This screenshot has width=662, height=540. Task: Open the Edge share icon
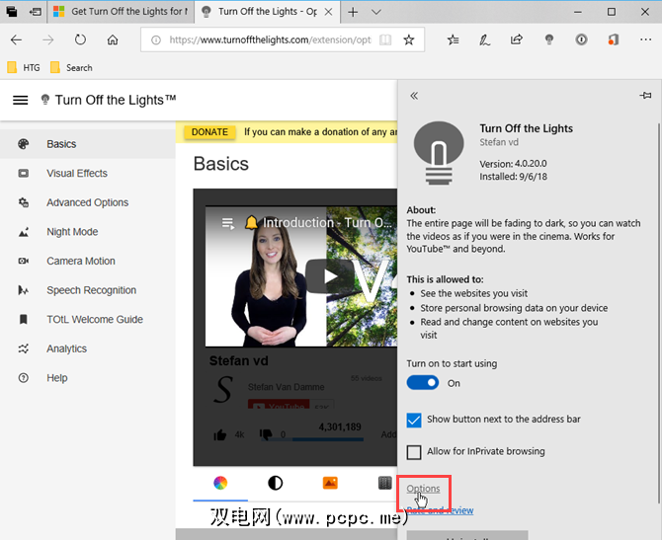click(516, 40)
